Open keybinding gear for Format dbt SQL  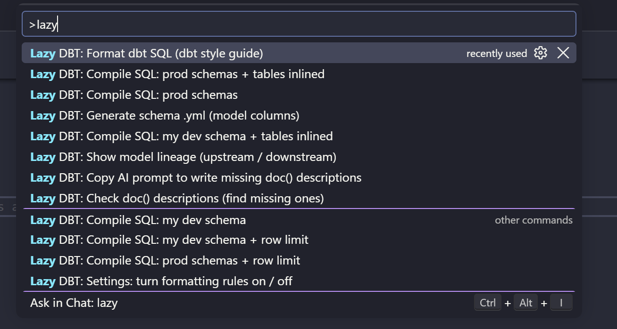541,53
